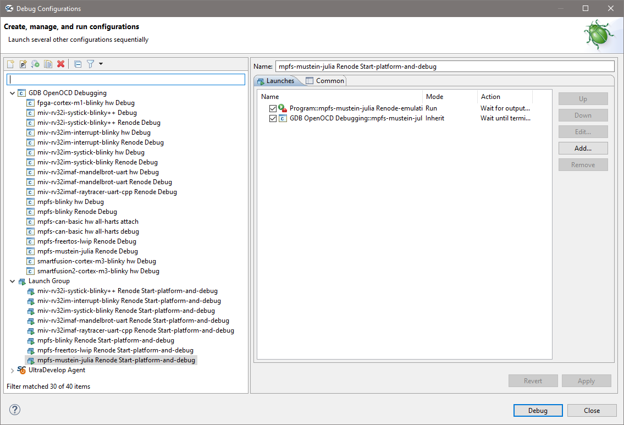Click the miv-rv32im-interrupt-blinky hw Debug icon

(30, 133)
